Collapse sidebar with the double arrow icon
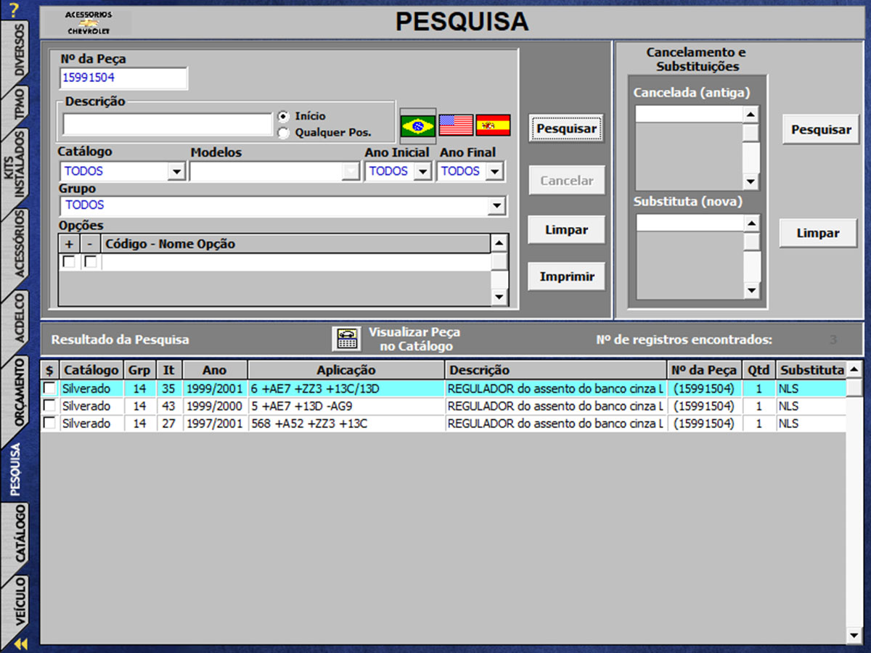This screenshot has height=653, width=871. coord(20,644)
